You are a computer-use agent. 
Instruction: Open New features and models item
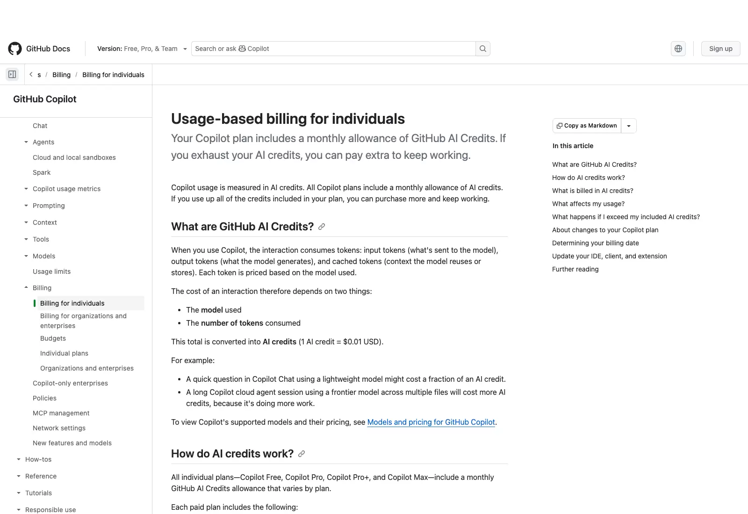[x=72, y=443]
